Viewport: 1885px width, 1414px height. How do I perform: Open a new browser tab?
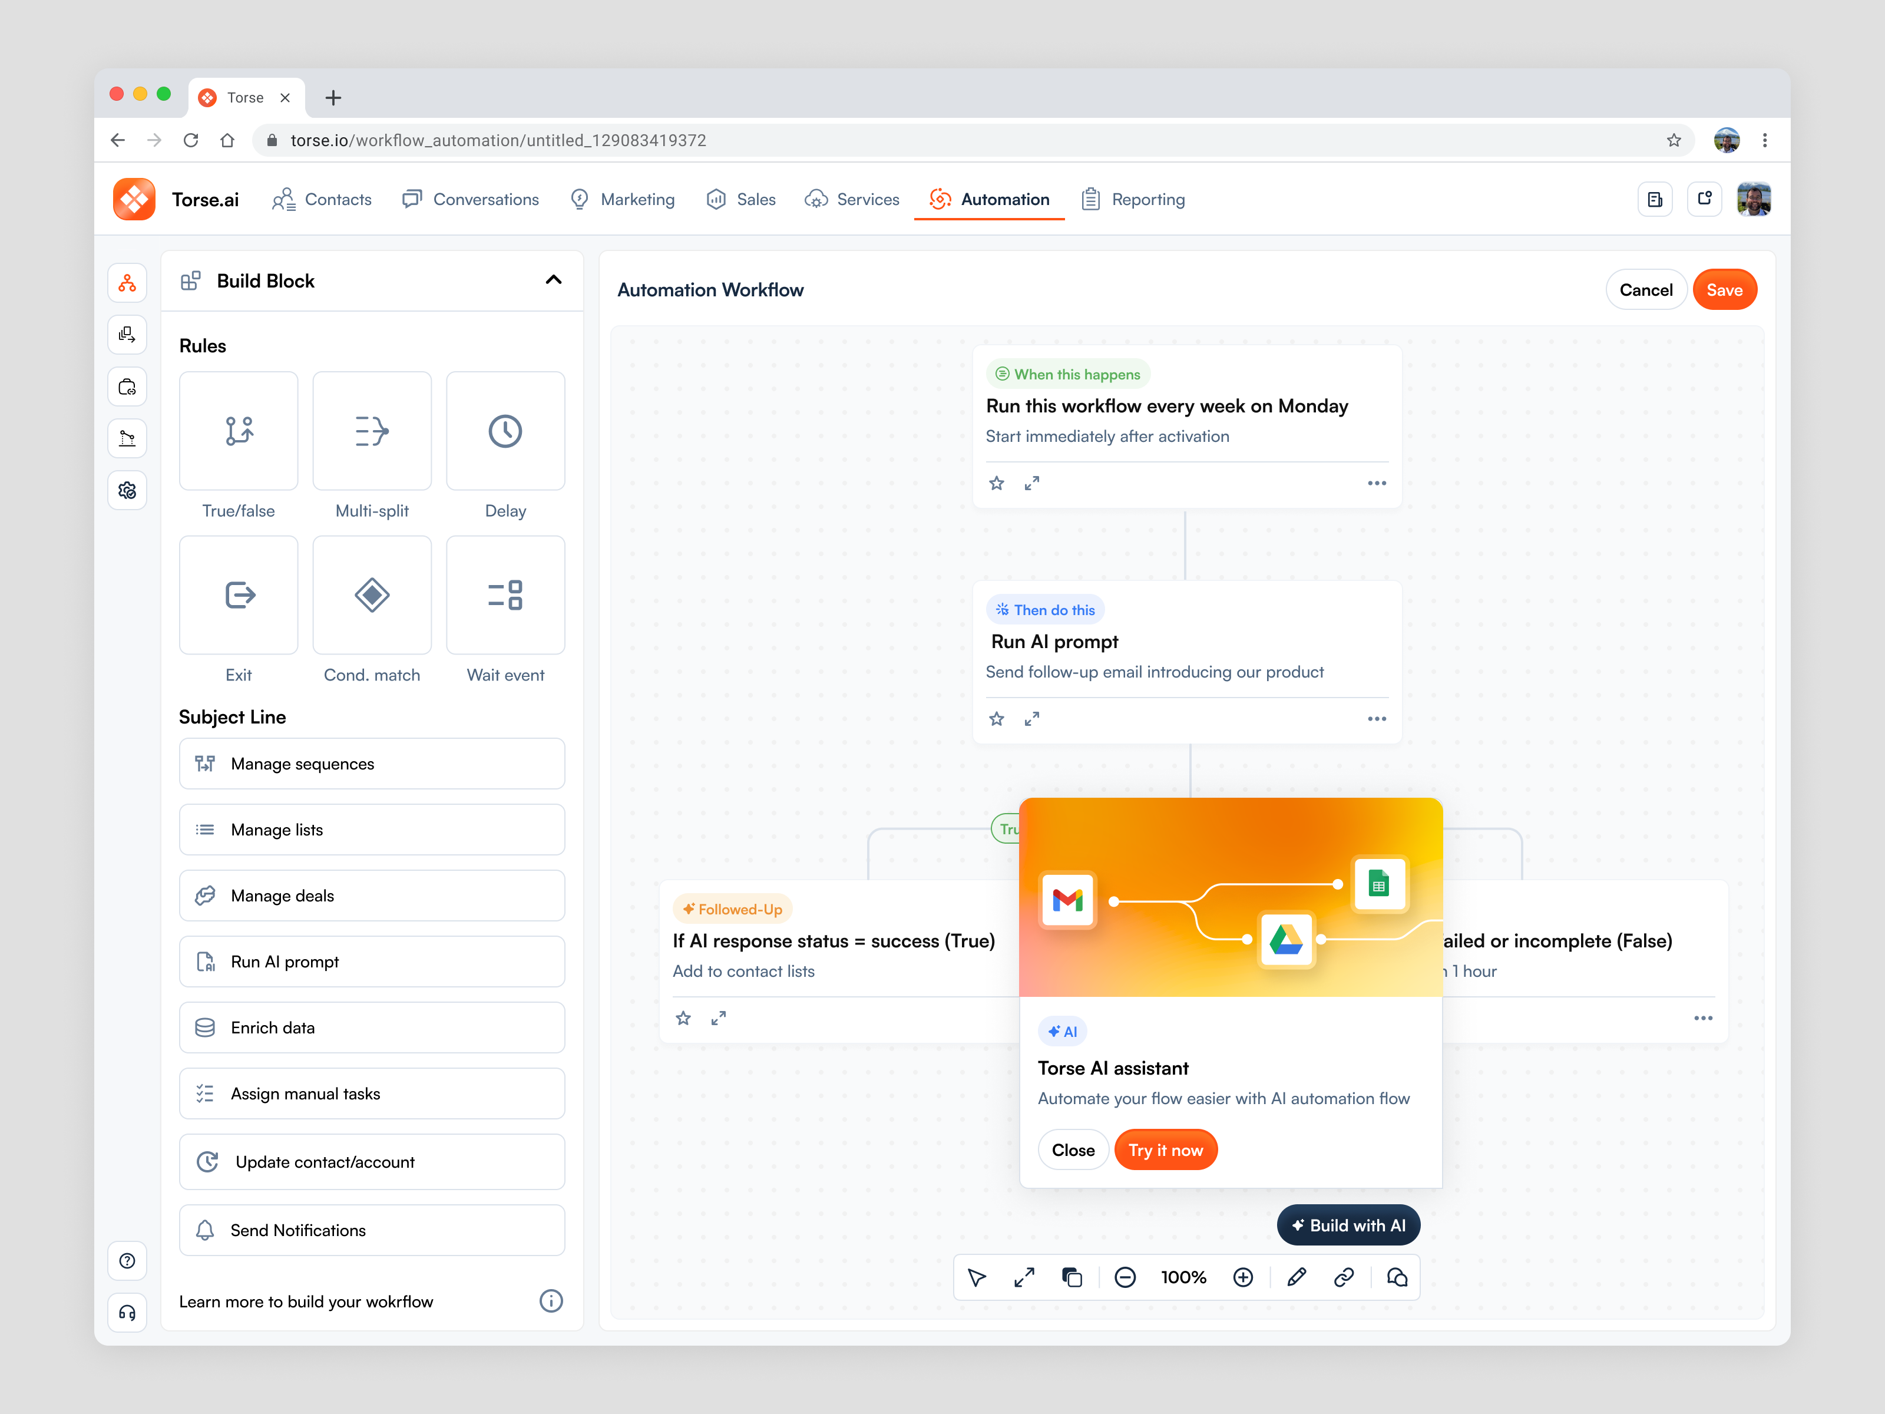pyautogui.click(x=333, y=98)
